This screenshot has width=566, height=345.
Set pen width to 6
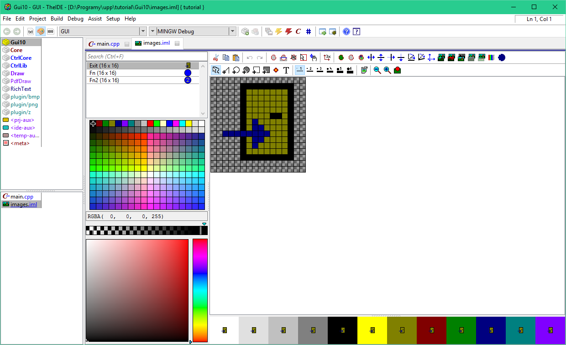(350, 70)
